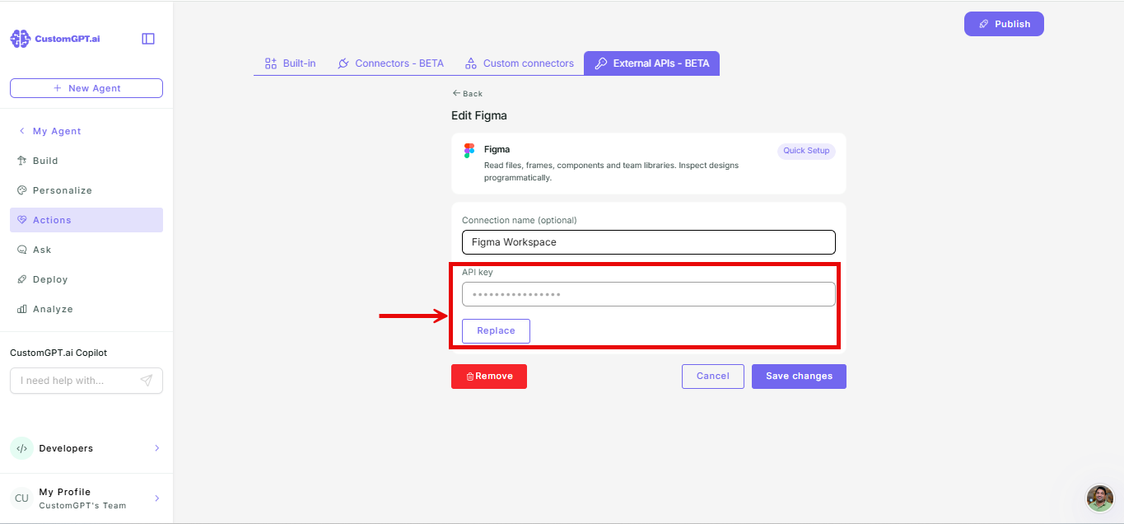Click the CustomGPT's Team text

click(82, 505)
